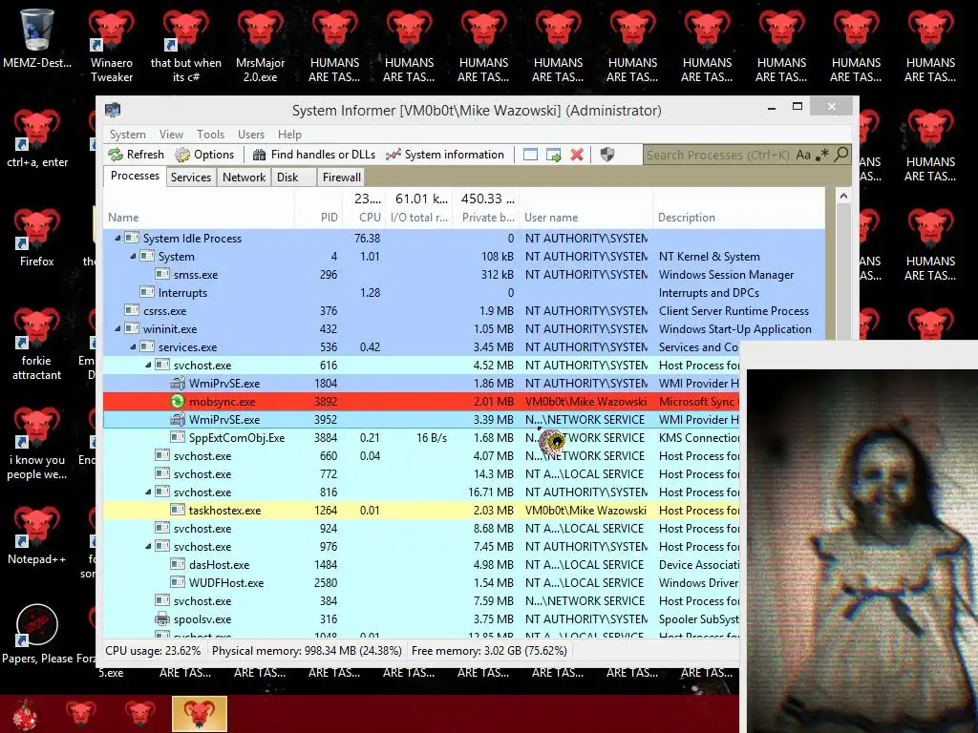978x733 pixels.
Task: Select the Interrupts row
Action: coord(464,292)
